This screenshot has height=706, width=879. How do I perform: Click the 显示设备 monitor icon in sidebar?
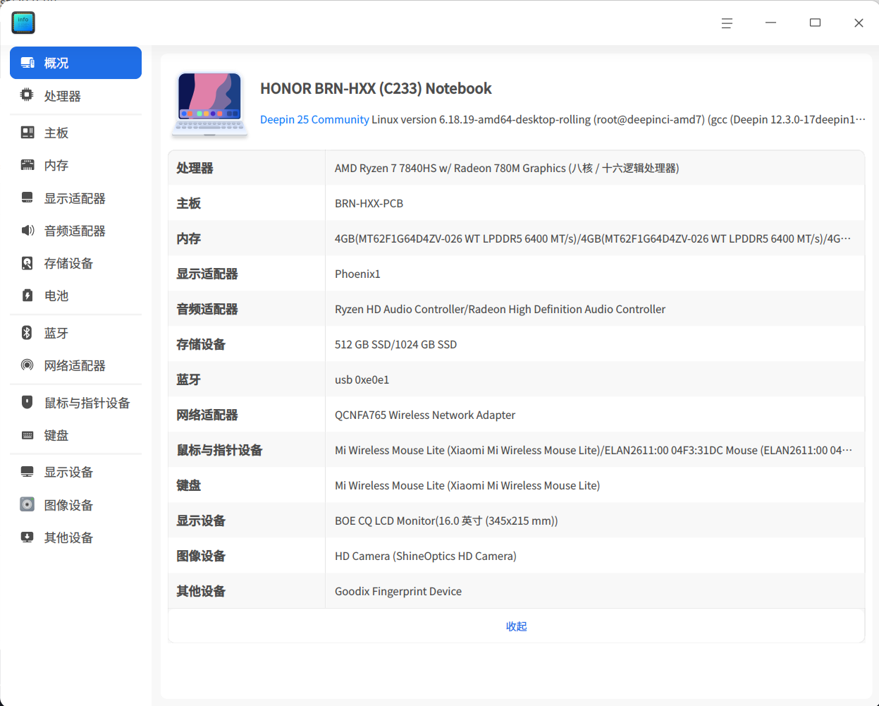coord(27,472)
